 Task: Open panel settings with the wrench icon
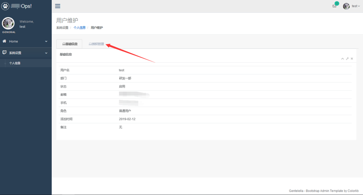coord(347,59)
